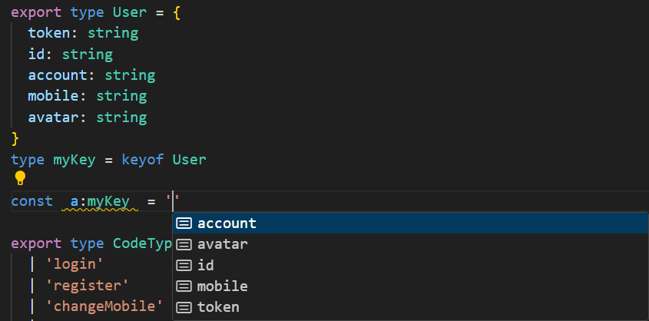The width and height of the screenshot is (649, 321).
Task: Click the icon beside the id suggestion
Action: [x=184, y=265]
